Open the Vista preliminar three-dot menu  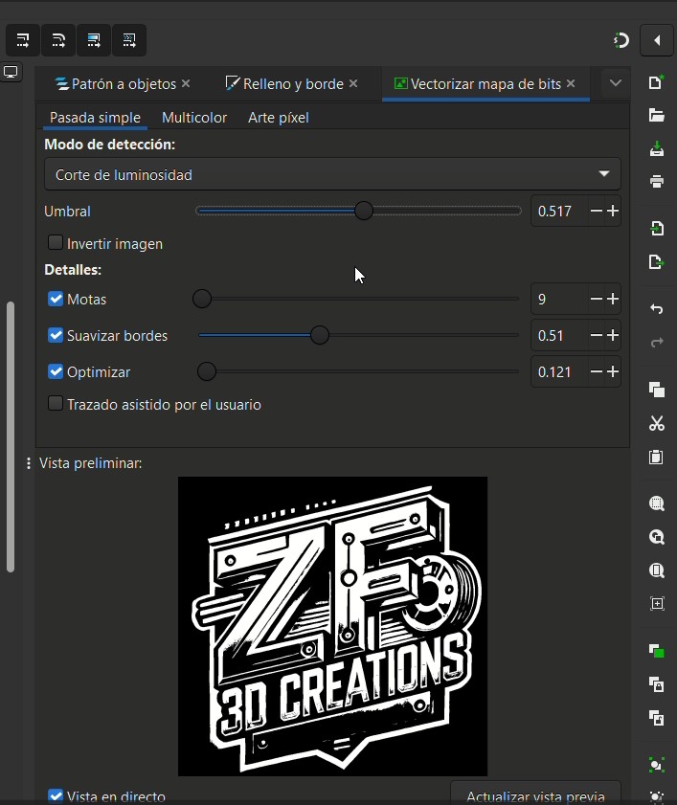pos(29,463)
